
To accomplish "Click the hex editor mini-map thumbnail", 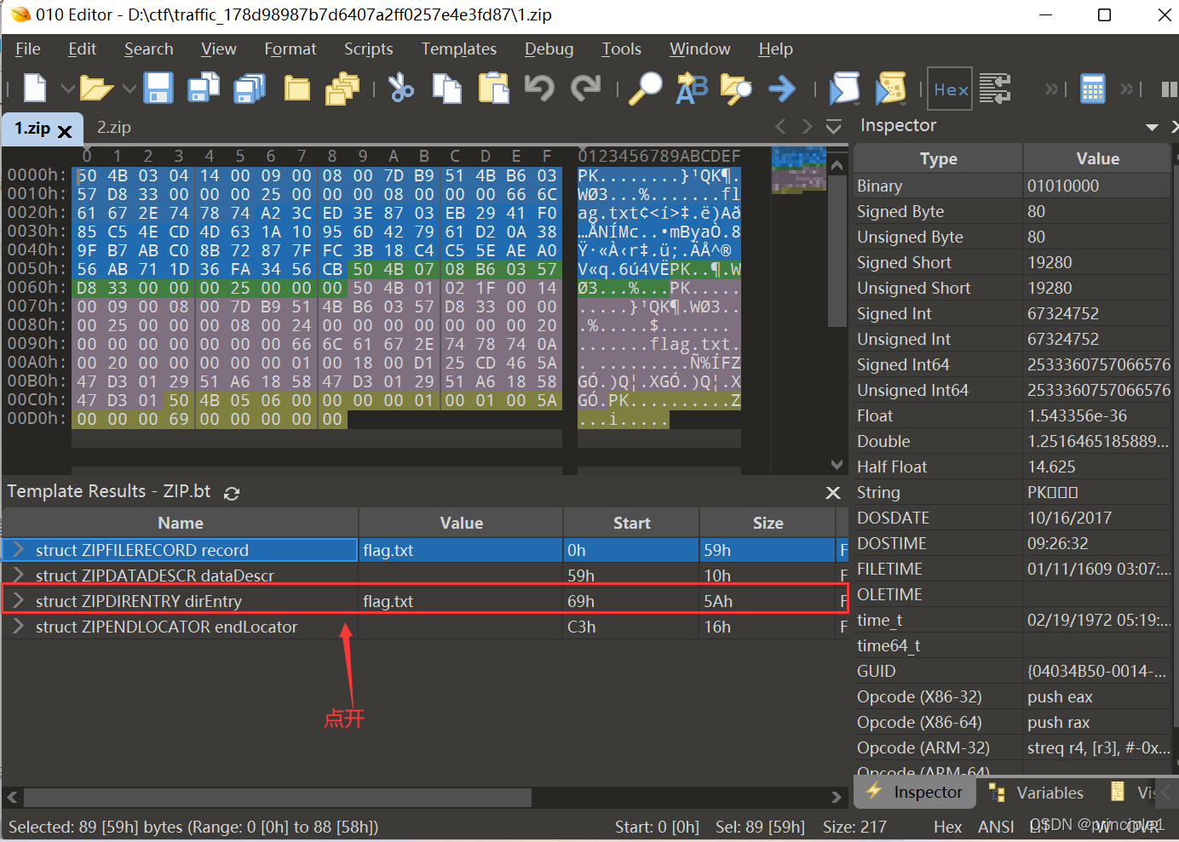I will click(798, 169).
